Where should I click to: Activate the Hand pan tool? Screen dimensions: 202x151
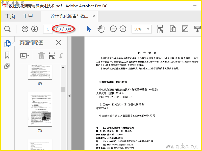coord(101,29)
